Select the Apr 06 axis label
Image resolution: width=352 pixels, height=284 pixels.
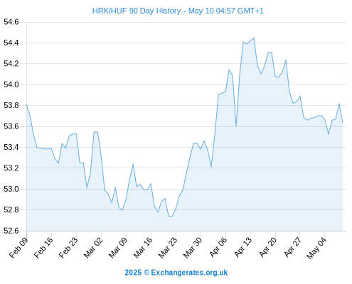click(218, 247)
